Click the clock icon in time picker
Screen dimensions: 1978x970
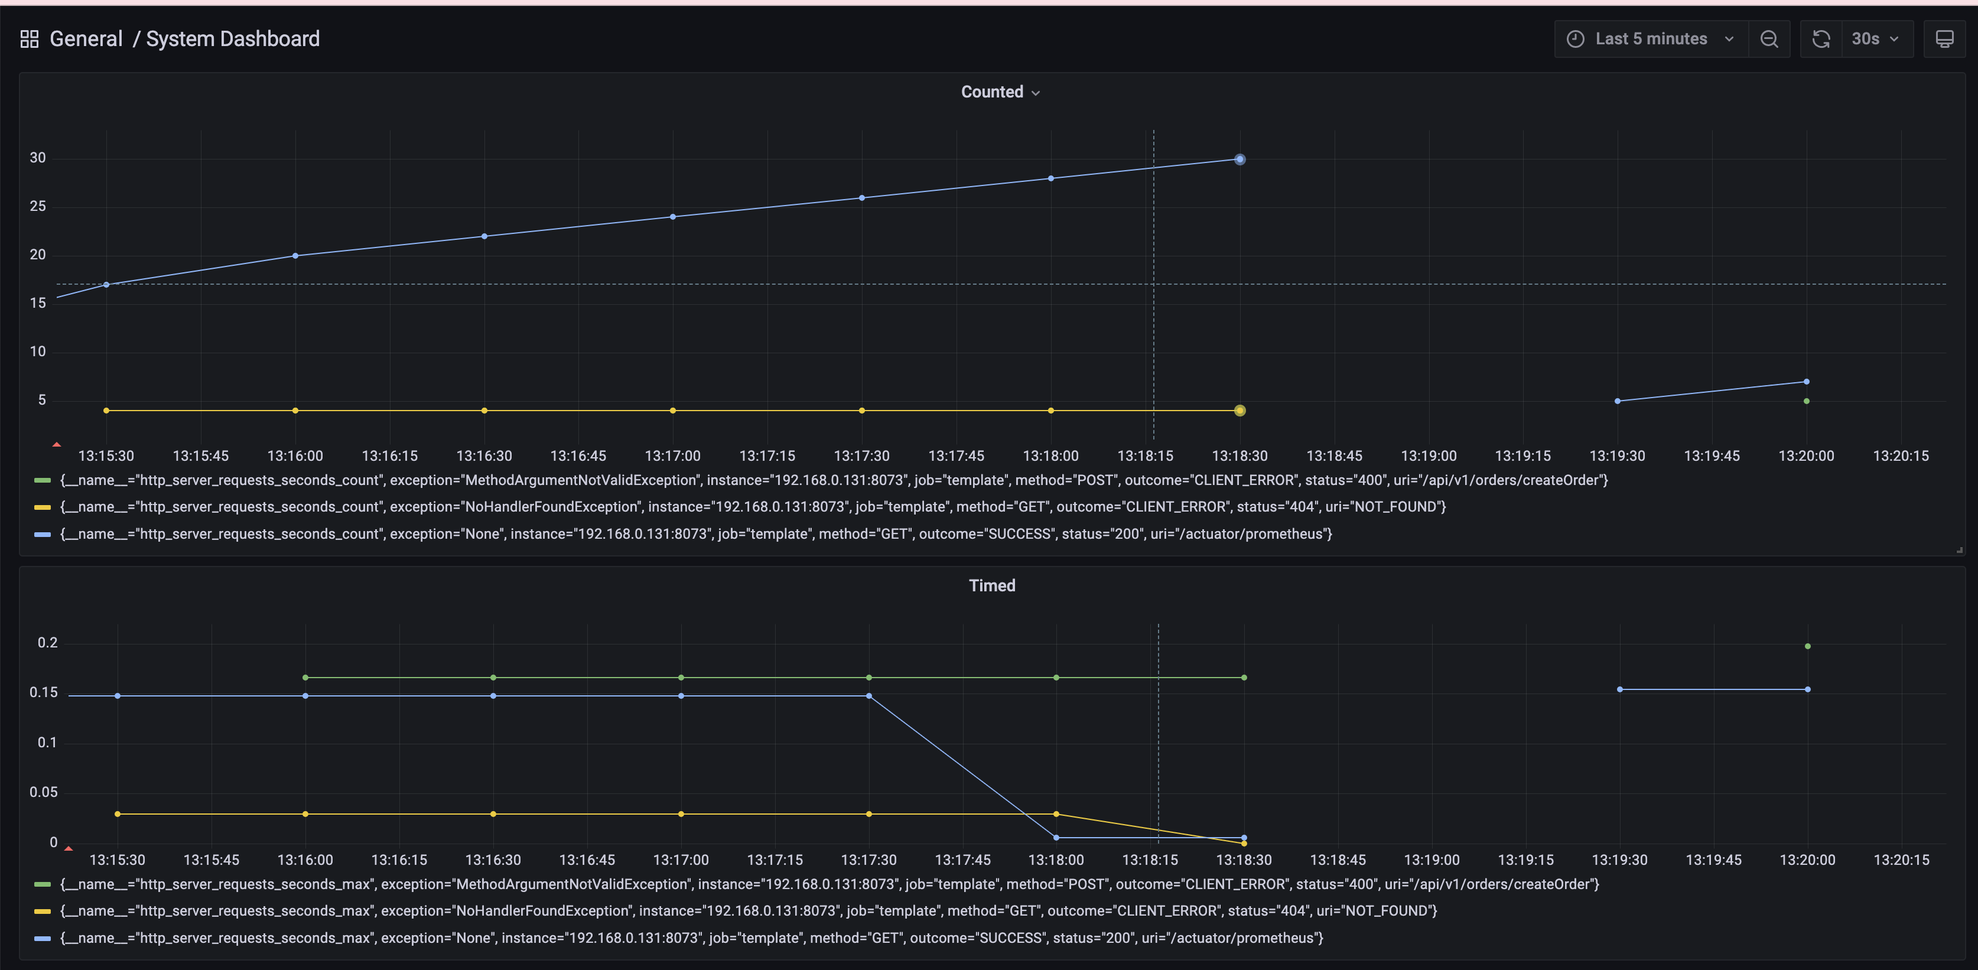pyautogui.click(x=1575, y=39)
